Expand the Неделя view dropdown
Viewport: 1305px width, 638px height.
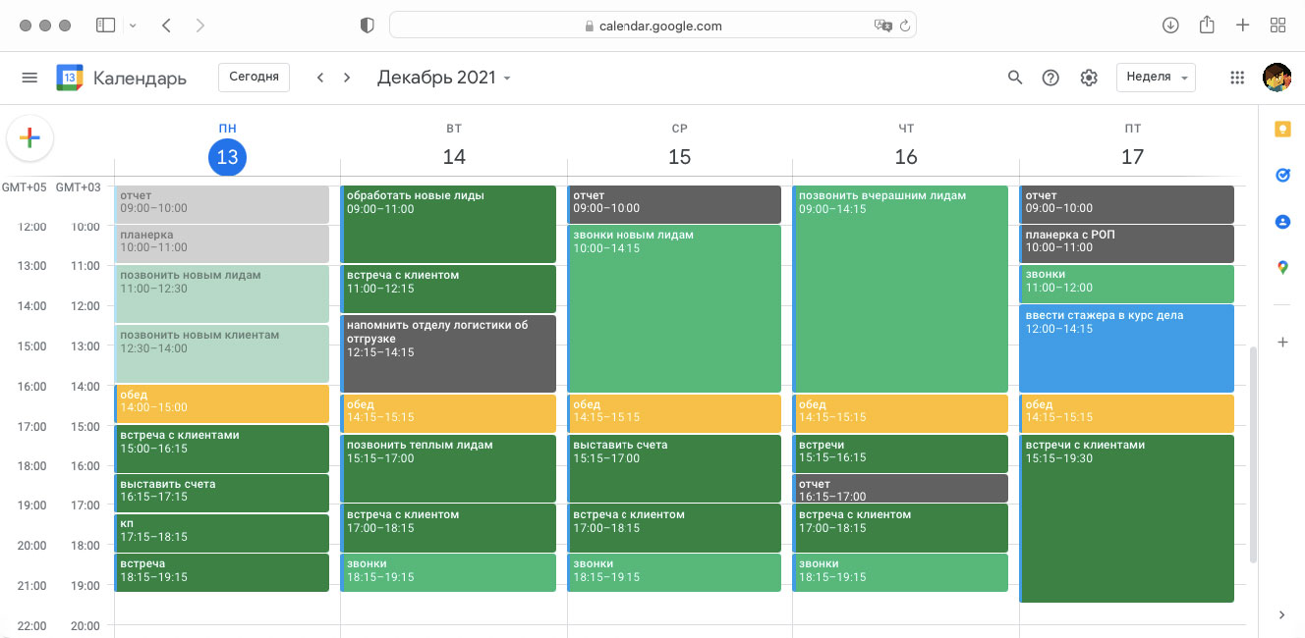[x=1156, y=78]
